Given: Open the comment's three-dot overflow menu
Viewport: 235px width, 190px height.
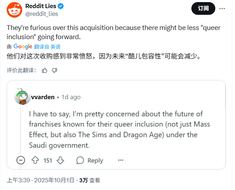Looking at the screenshot, I should click(x=121, y=160).
